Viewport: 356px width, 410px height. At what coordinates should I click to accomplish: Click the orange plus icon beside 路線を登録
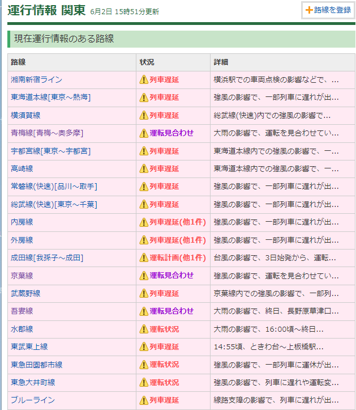pyautogui.click(x=309, y=10)
